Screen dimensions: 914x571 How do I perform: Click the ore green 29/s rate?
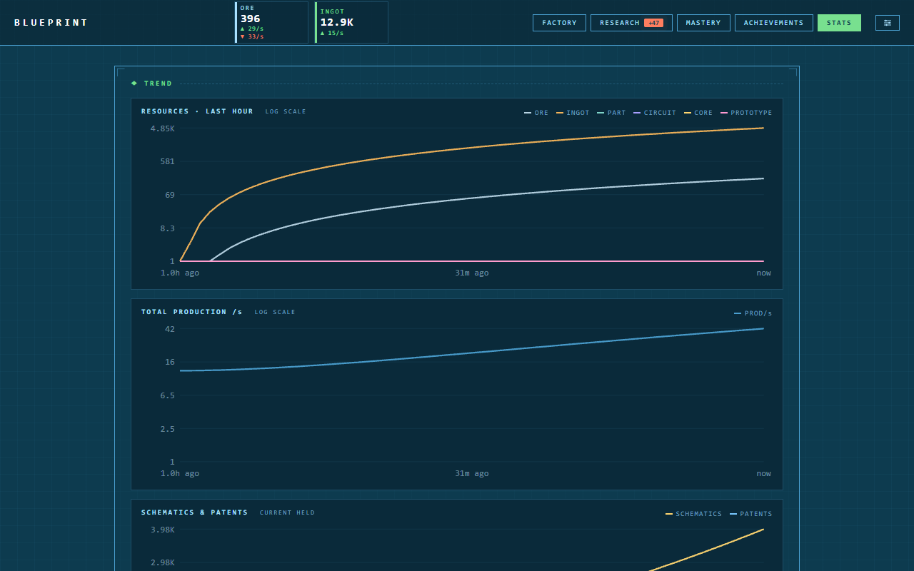pos(252,29)
